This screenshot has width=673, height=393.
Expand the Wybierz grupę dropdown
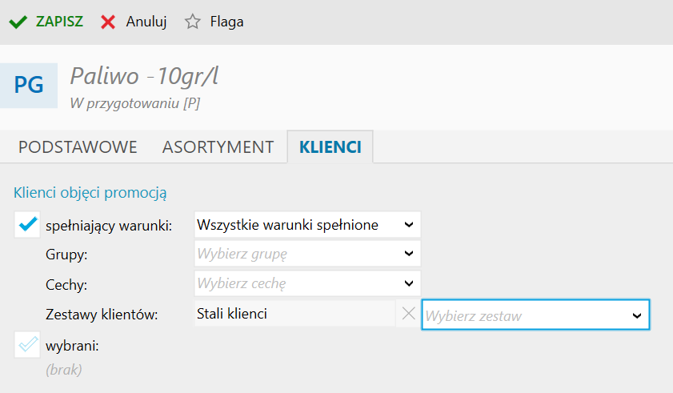(308, 255)
